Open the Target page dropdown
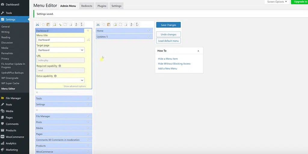 [60, 50]
